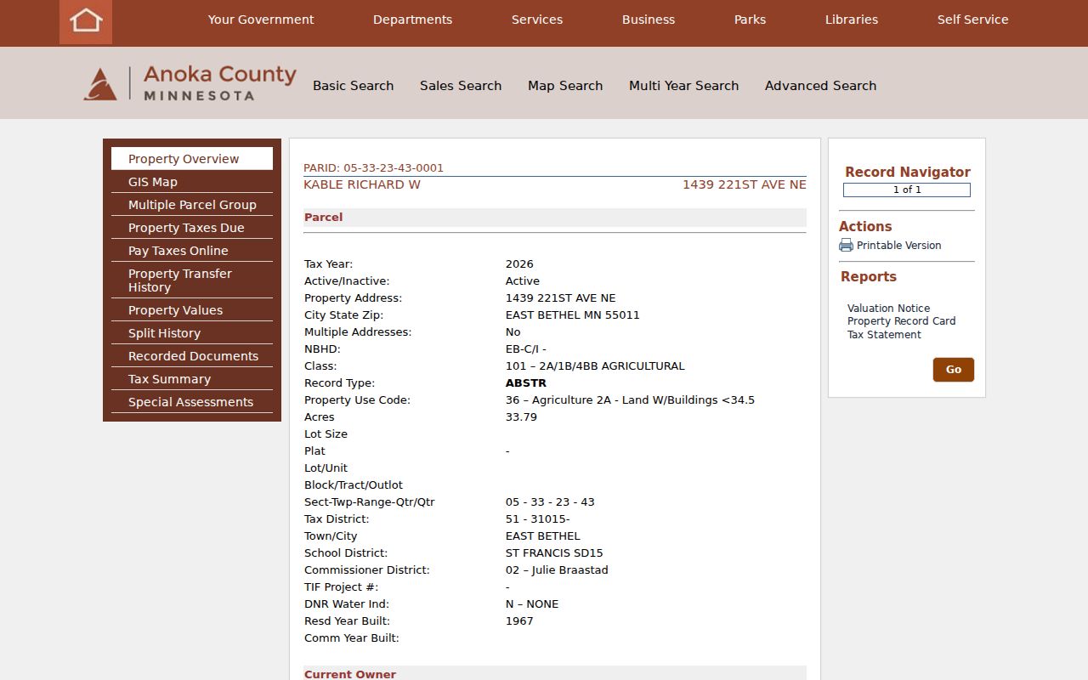Select the Property Record Card report
Viewport: 1088px width, 680px height.
click(x=901, y=321)
